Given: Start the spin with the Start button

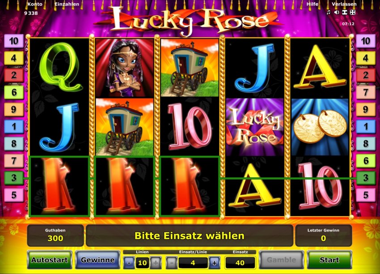Looking at the screenshot, I should click(x=329, y=260).
